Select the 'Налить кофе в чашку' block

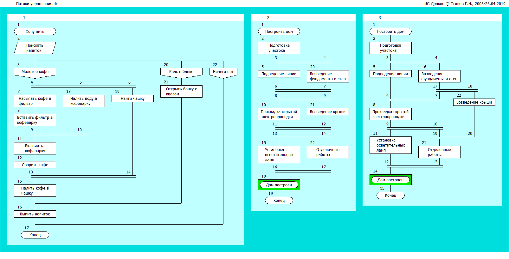click(x=35, y=191)
